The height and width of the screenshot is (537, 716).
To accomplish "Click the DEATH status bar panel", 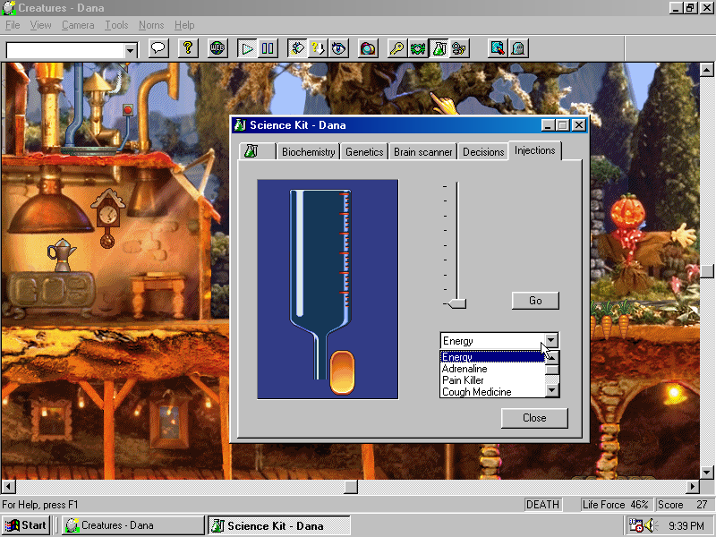I will [542, 505].
